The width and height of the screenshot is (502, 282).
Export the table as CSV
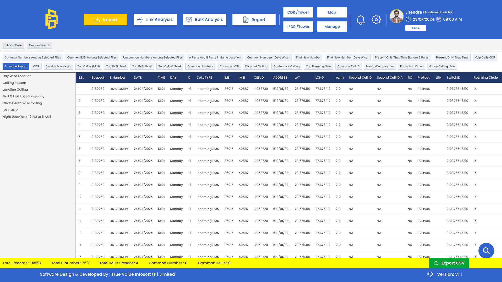point(449,263)
